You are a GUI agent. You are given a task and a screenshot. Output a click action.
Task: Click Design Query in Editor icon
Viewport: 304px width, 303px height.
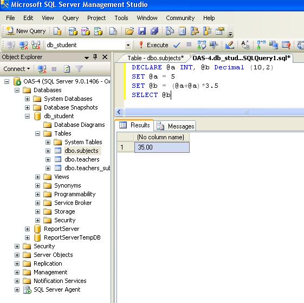click(230, 45)
